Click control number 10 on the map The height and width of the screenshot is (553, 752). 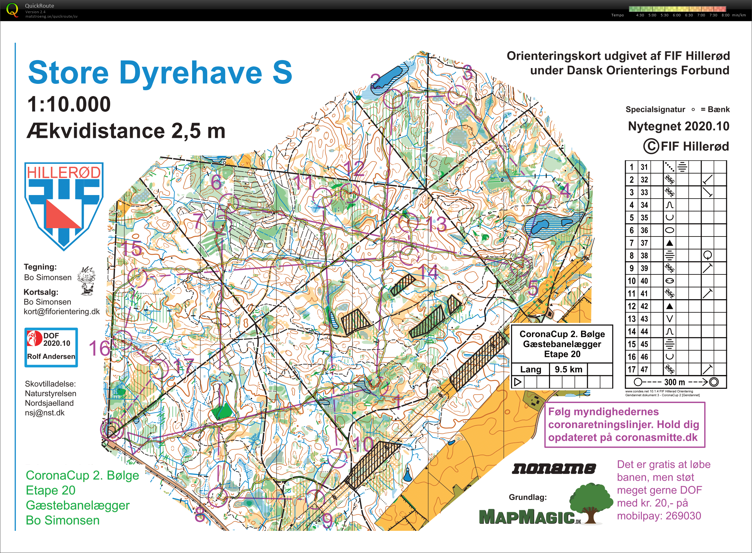pyautogui.click(x=363, y=444)
